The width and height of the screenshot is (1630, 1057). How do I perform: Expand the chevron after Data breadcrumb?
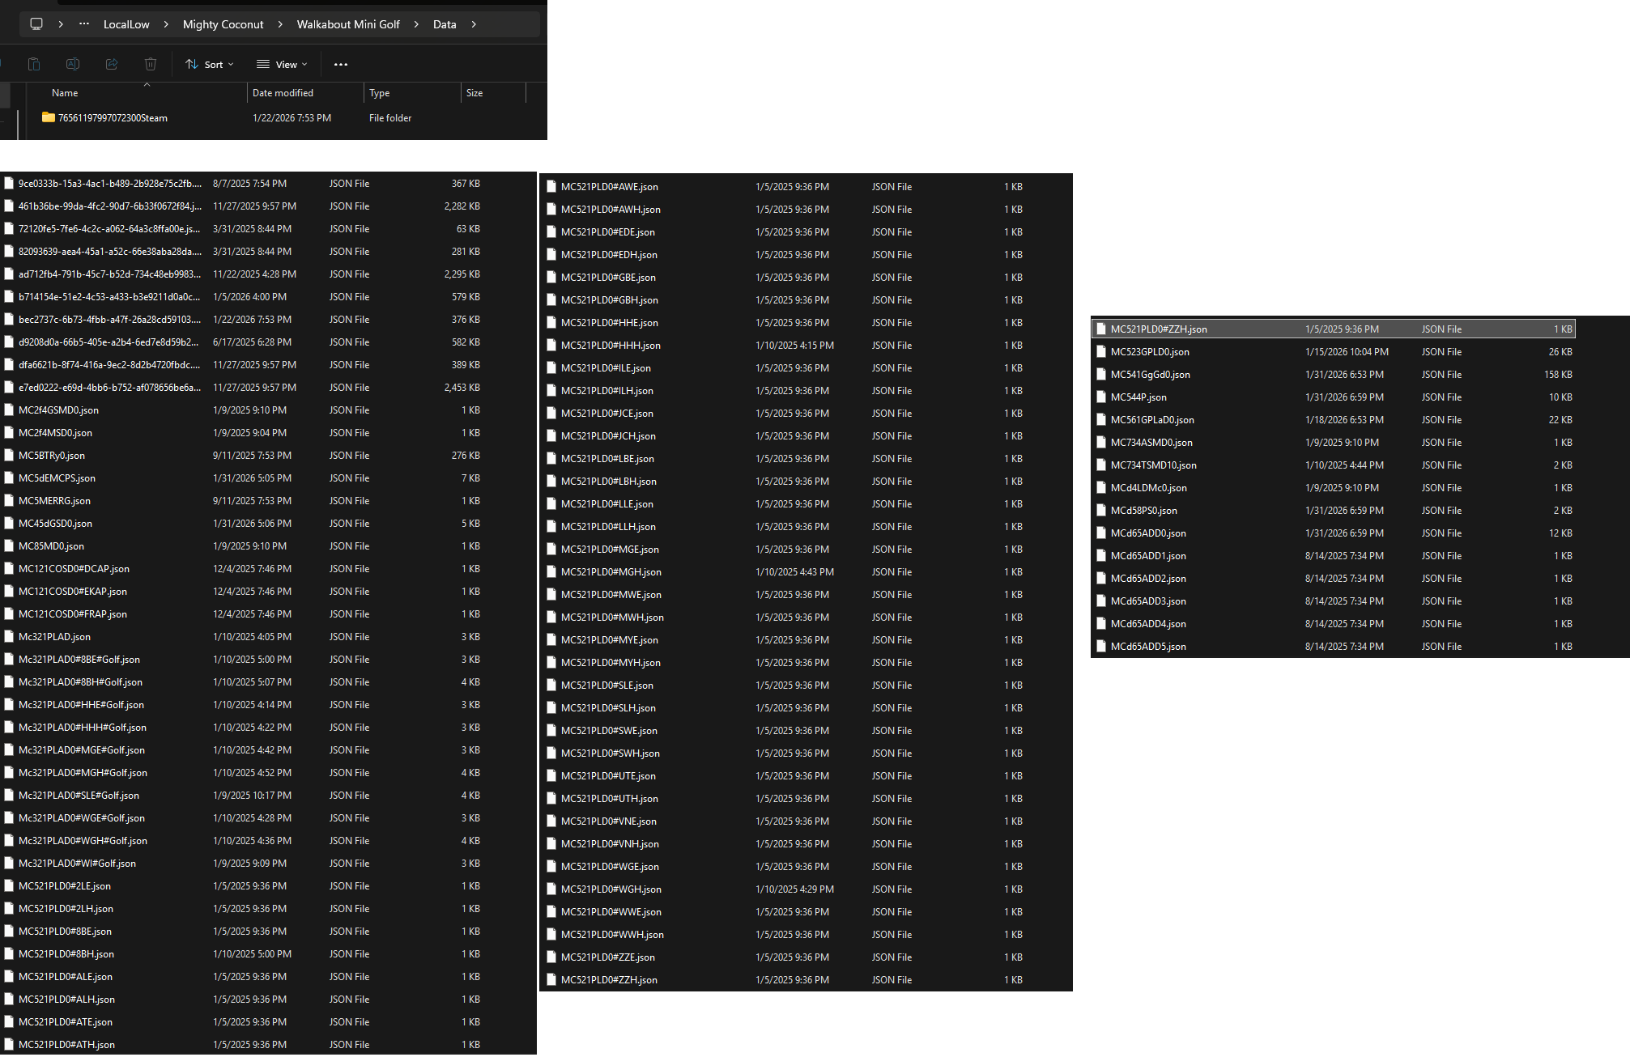click(x=474, y=24)
